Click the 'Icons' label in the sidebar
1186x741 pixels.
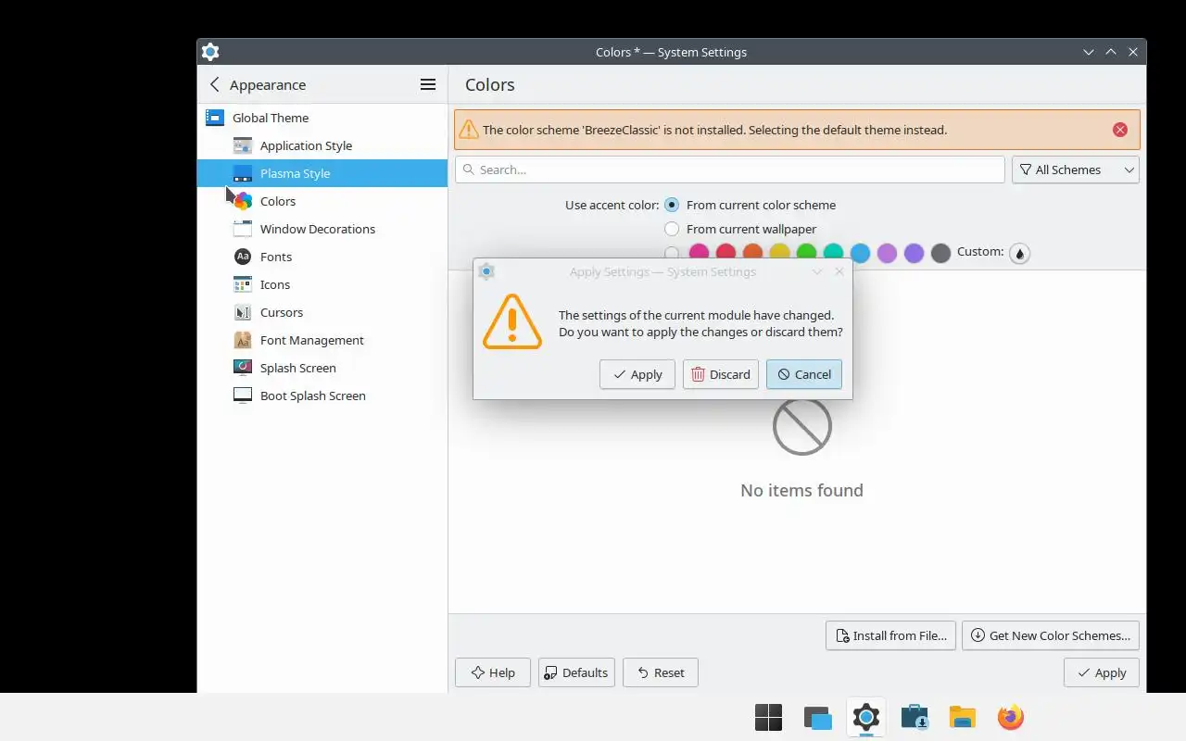point(275,284)
